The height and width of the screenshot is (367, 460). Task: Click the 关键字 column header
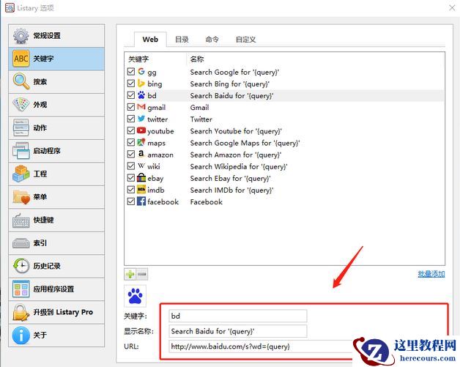coord(138,59)
